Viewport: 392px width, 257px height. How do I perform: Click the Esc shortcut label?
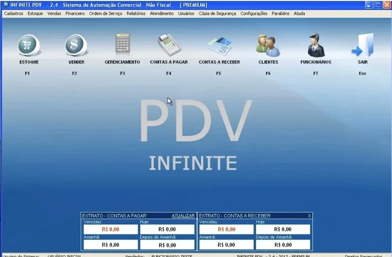click(x=362, y=73)
